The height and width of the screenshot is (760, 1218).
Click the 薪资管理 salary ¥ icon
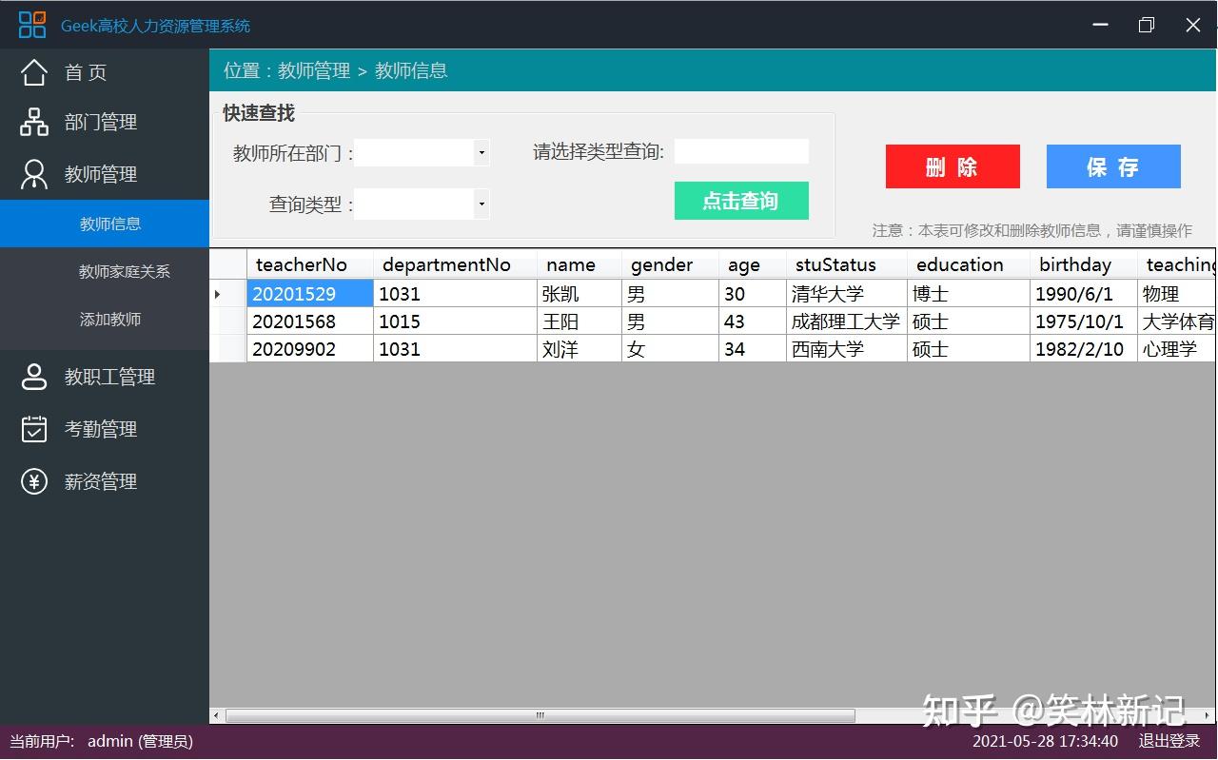[33, 481]
